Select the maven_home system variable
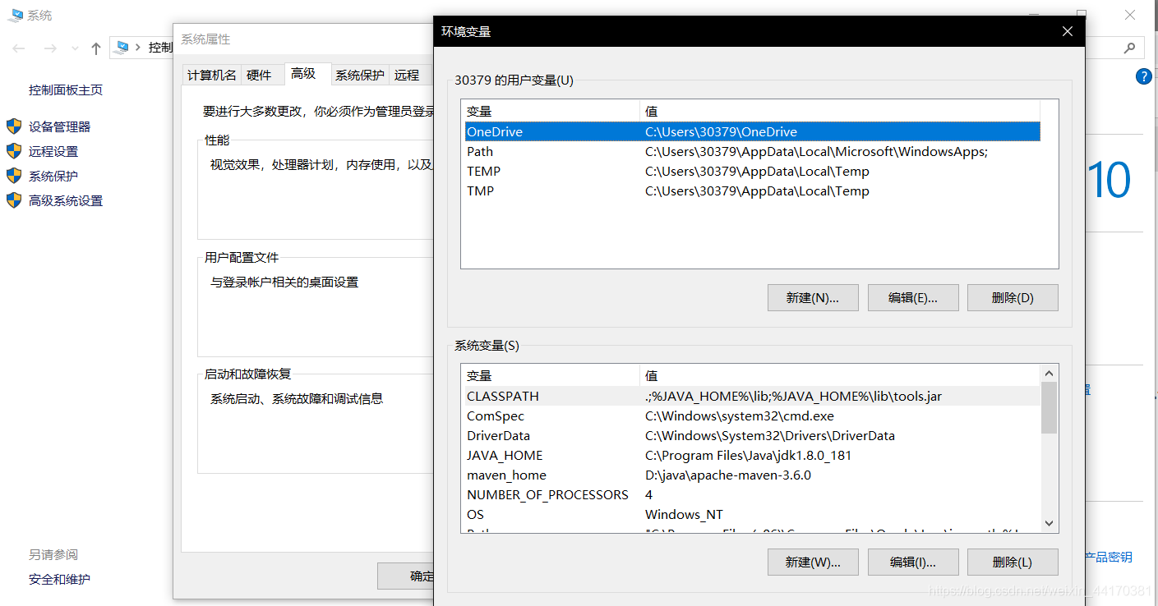This screenshot has width=1158, height=606. [x=752, y=475]
